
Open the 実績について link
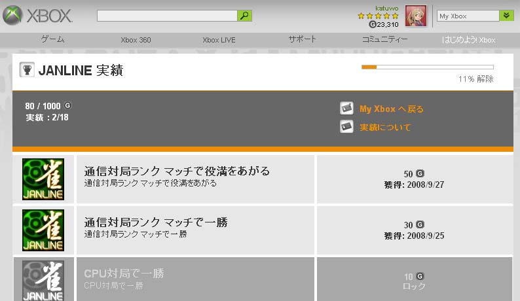[385, 128]
